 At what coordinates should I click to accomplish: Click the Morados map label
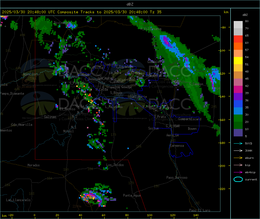pos(34,165)
